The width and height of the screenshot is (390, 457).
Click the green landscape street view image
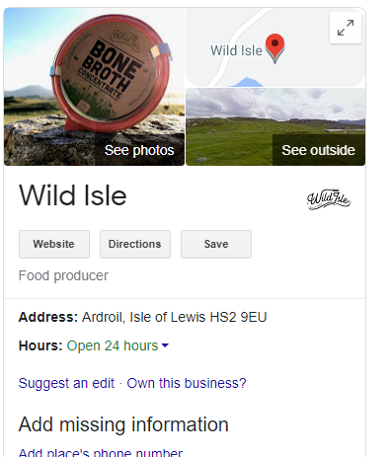click(x=275, y=126)
